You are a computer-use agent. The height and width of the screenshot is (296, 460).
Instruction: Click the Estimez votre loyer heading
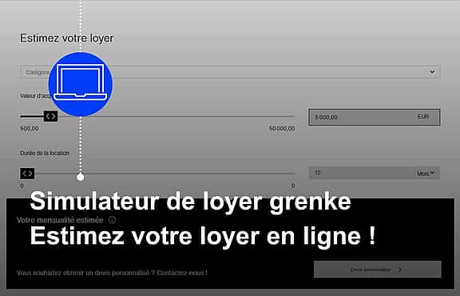pyautogui.click(x=67, y=38)
